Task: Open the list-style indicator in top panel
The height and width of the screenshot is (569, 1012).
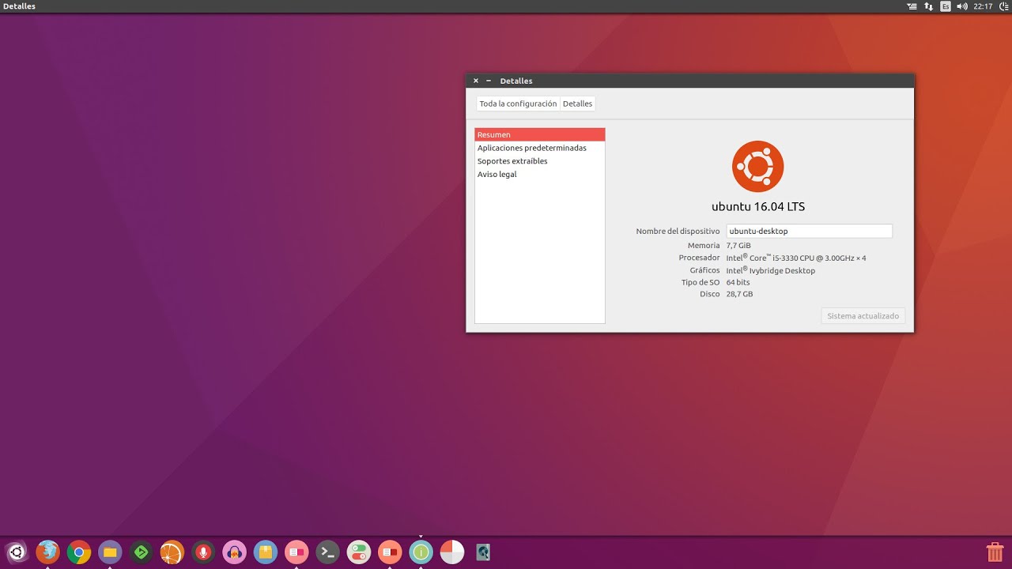Action: (912, 6)
